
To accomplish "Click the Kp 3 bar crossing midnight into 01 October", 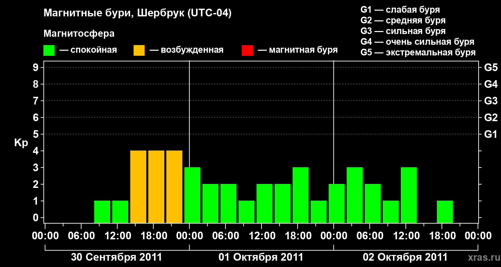I will click(x=192, y=195).
